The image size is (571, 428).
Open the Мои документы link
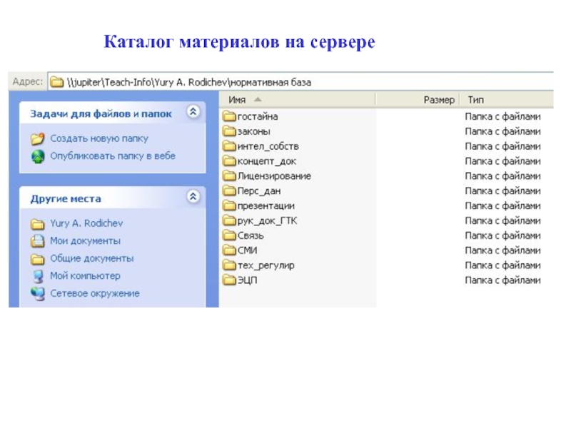point(85,241)
